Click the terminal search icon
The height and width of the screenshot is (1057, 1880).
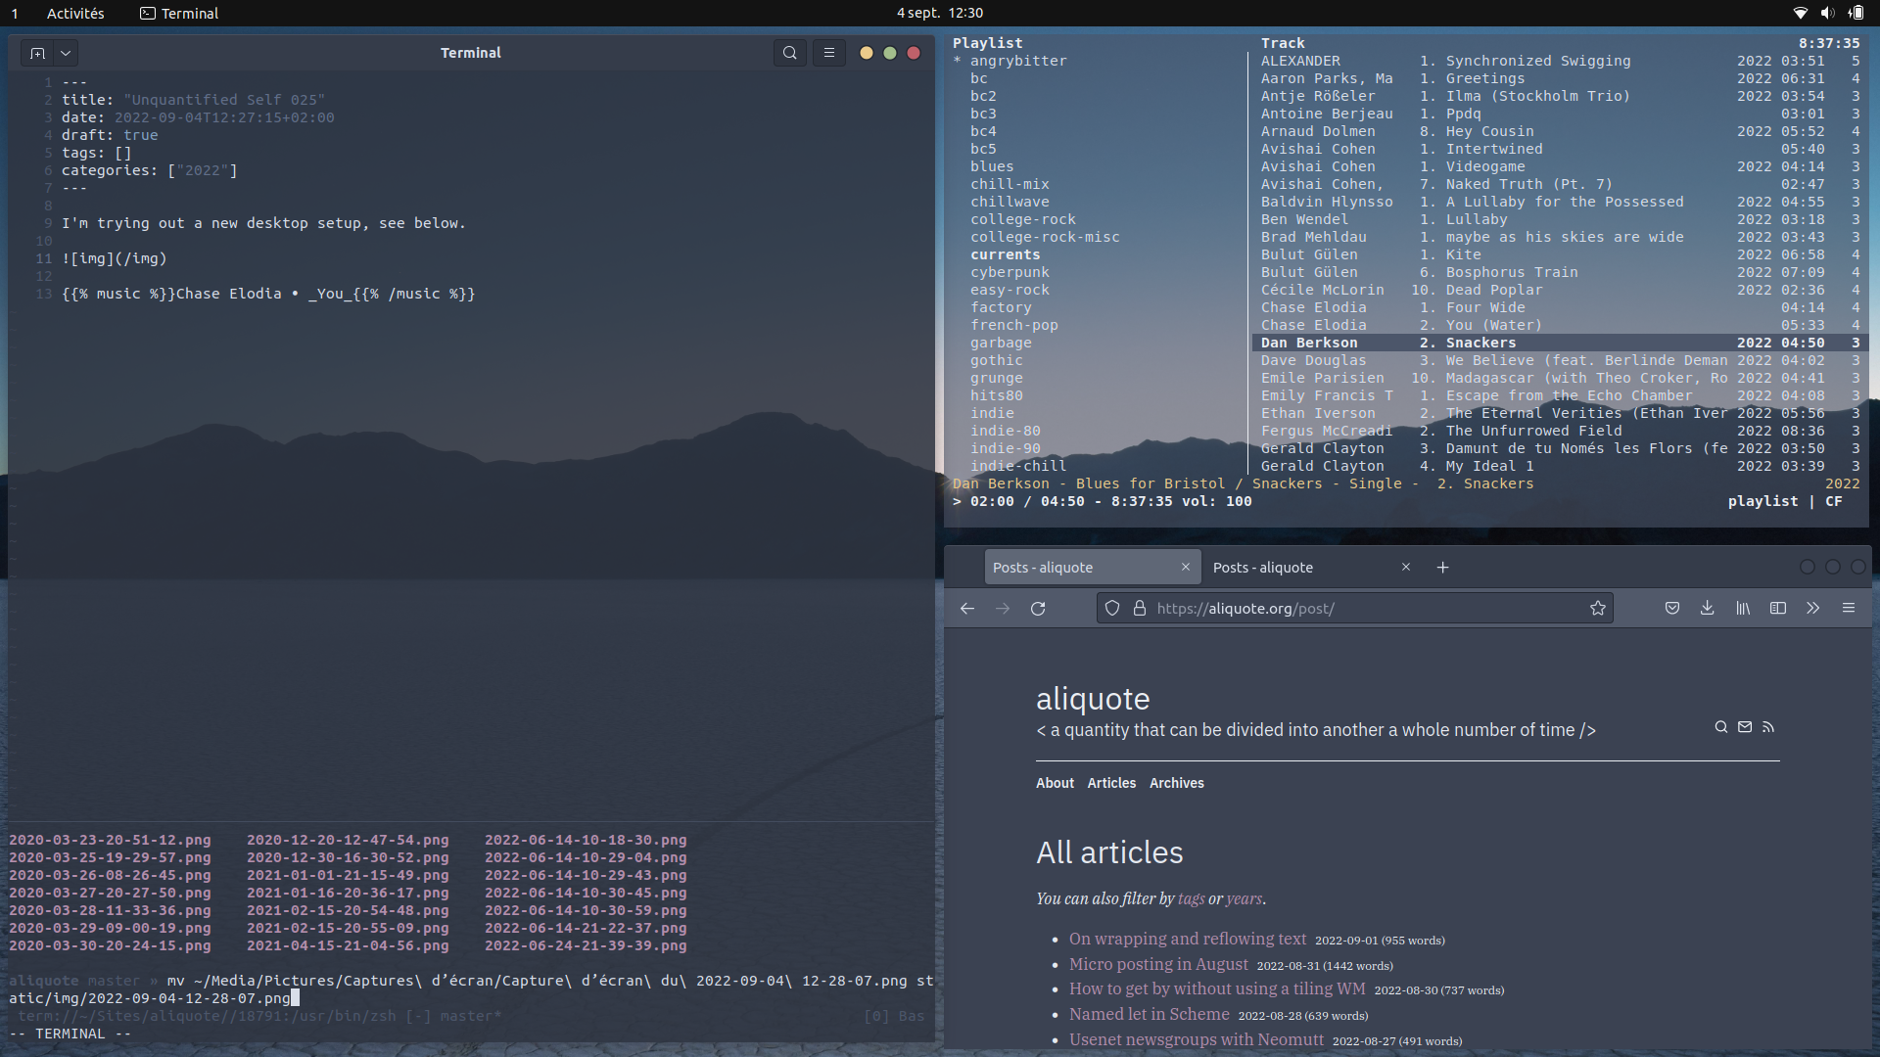(x=789, y=53)
